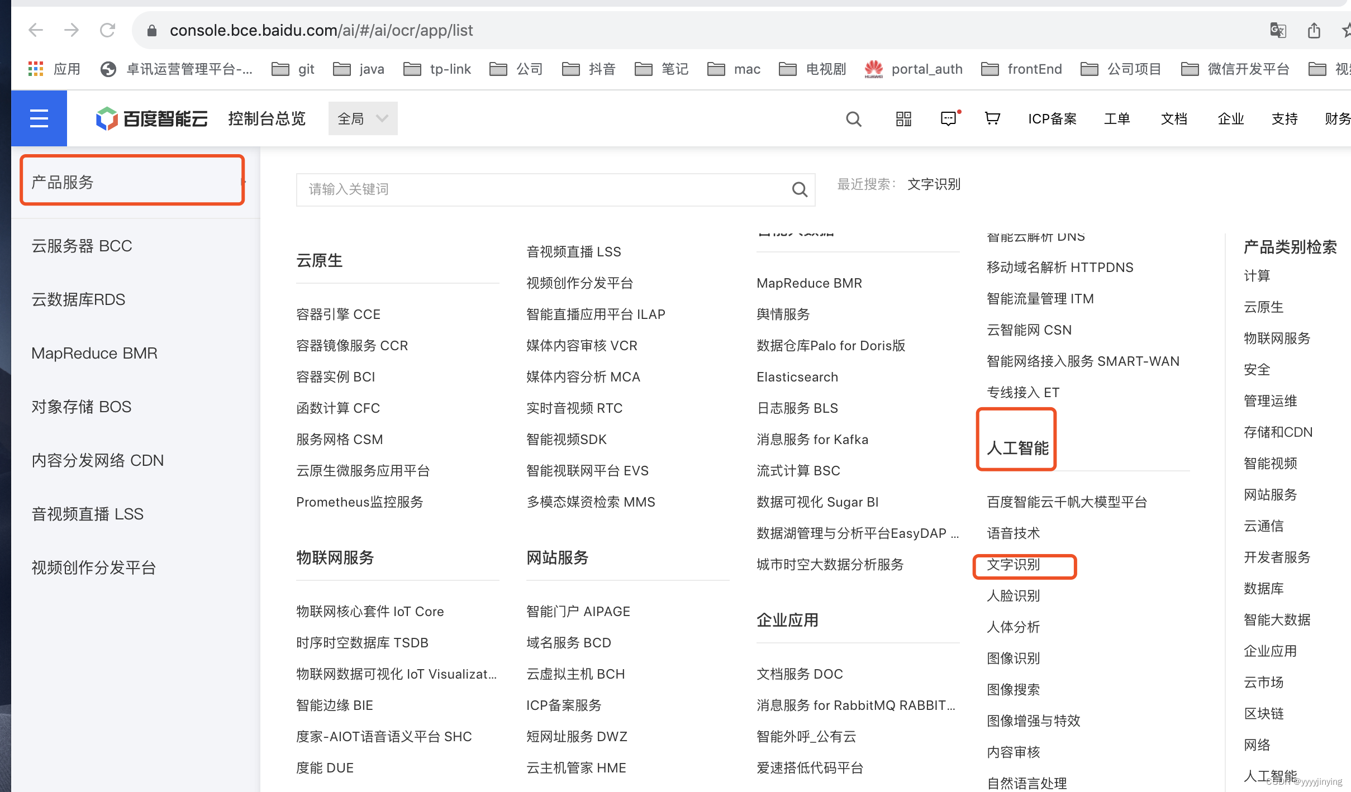Click the browser address bar URL
This screenshot has height=792, width=1351.
pyautogui.click(x=321, y=30)
